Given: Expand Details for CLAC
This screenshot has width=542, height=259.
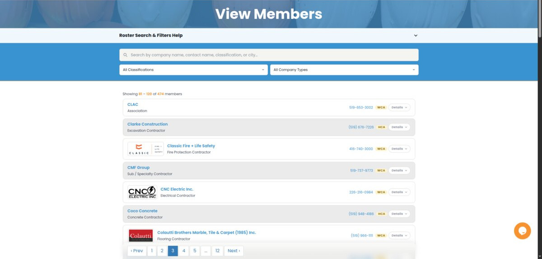Looking at the screenshot, I should 399,108.
